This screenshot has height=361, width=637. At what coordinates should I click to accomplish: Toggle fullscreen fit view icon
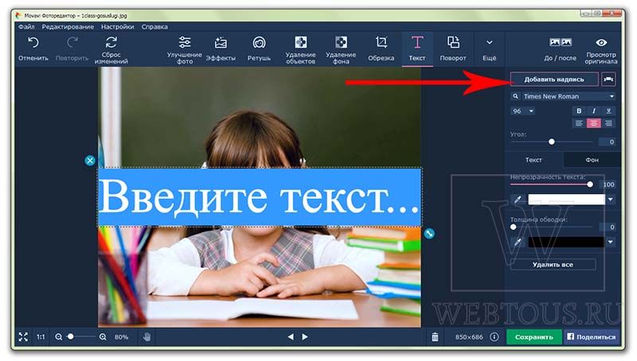click(x=23, y=336)
